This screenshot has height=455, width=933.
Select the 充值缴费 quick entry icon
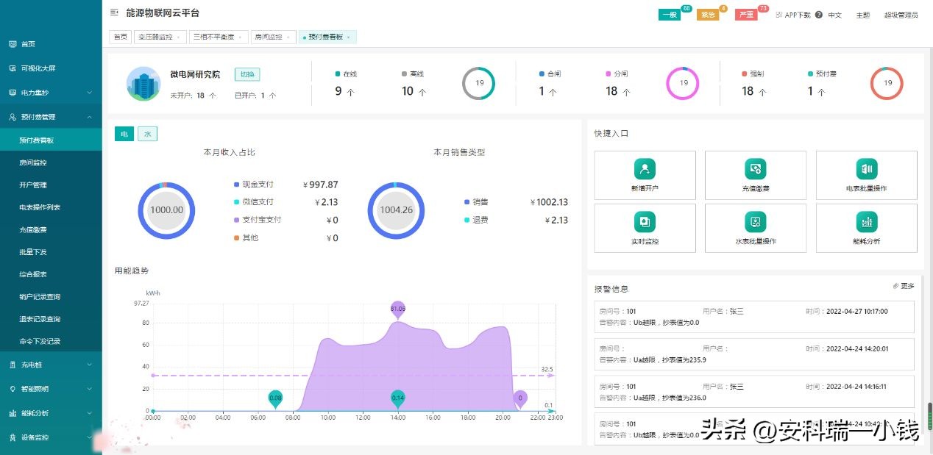[x=755, y=169]
